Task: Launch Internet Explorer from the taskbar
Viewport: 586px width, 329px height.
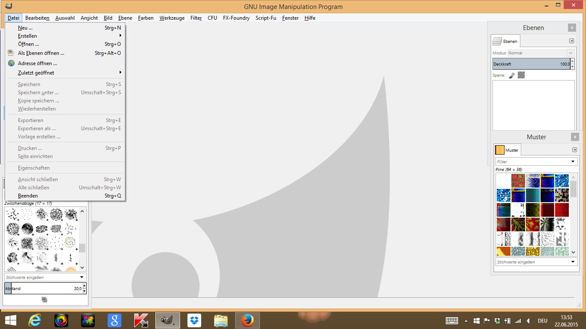Action: pos(35,320)
